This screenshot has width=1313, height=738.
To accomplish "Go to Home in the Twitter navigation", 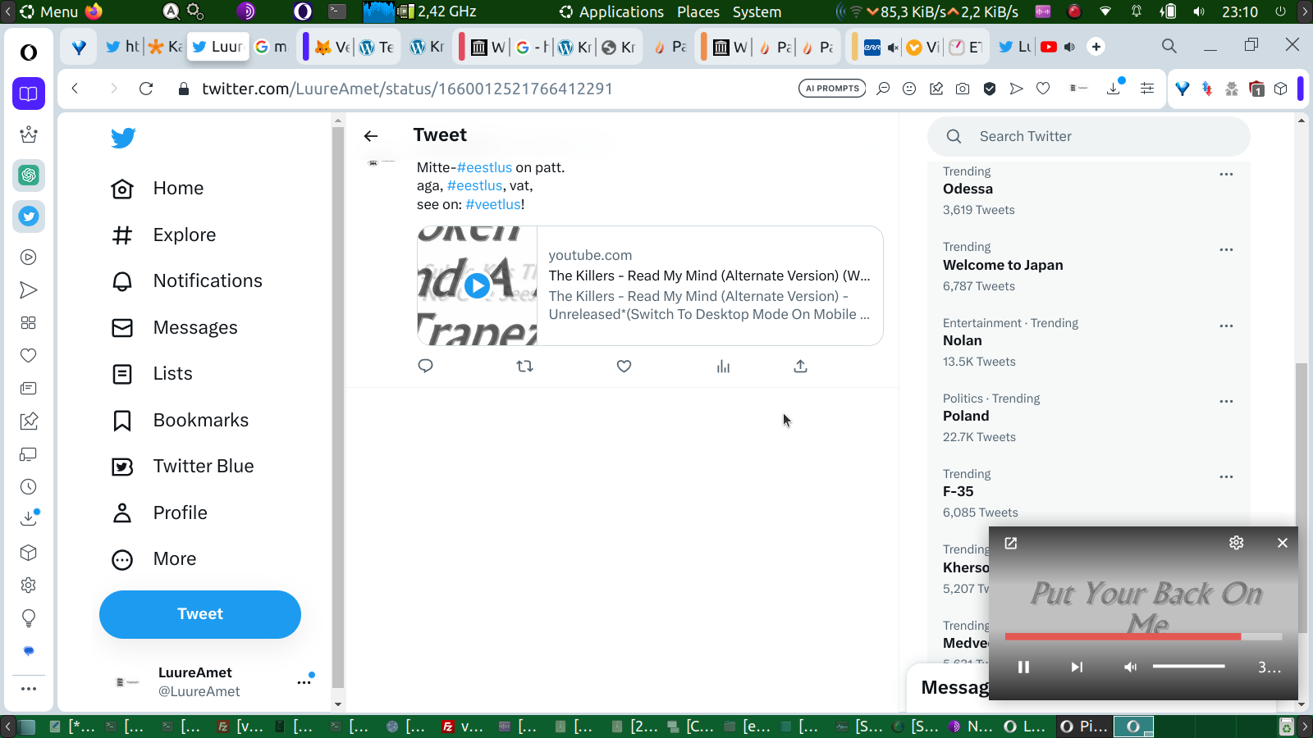I will pos(158,189).
